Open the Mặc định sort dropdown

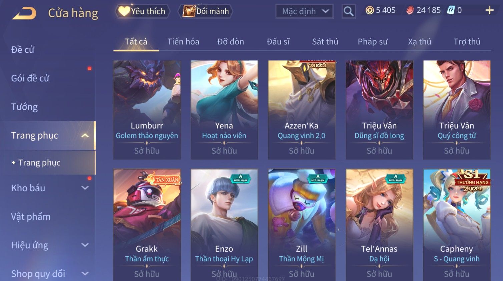304,11
